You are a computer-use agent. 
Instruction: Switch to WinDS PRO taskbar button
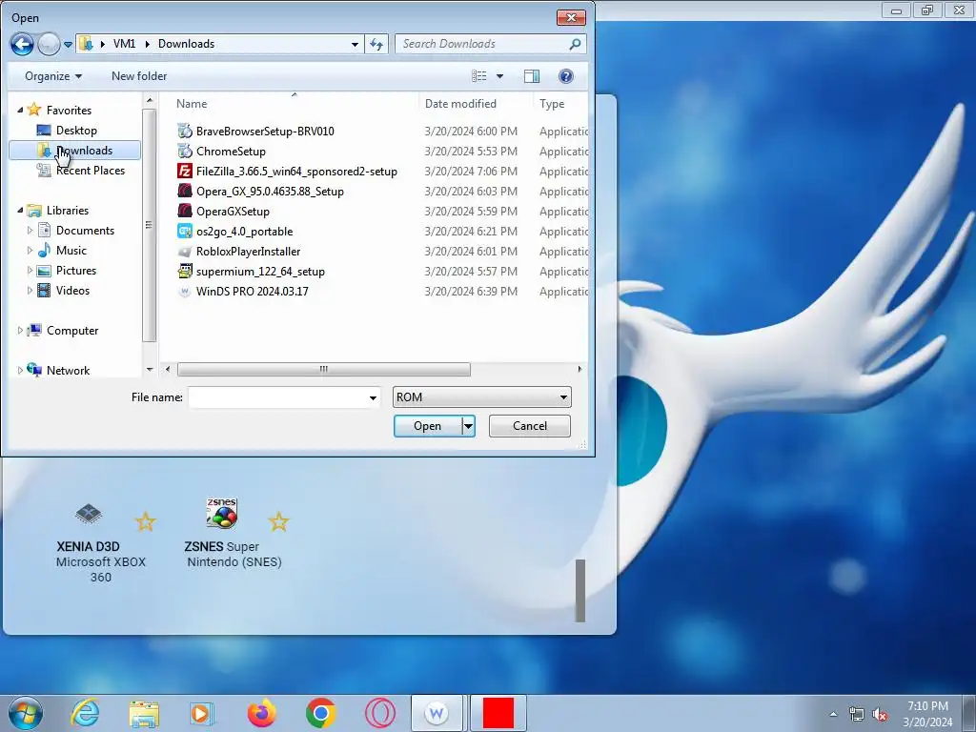pyautogui.click(x=437, y=713)
